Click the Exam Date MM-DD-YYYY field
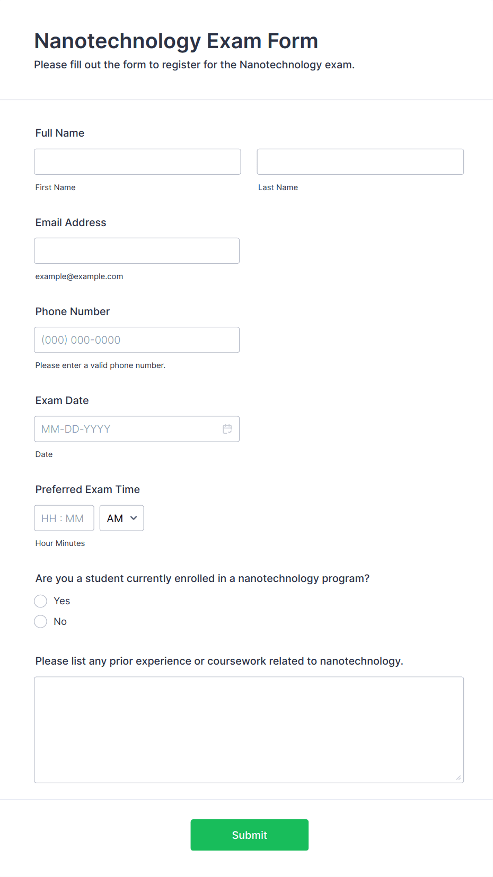Viewport: 493px width, 877px height. tap(127, 429)
